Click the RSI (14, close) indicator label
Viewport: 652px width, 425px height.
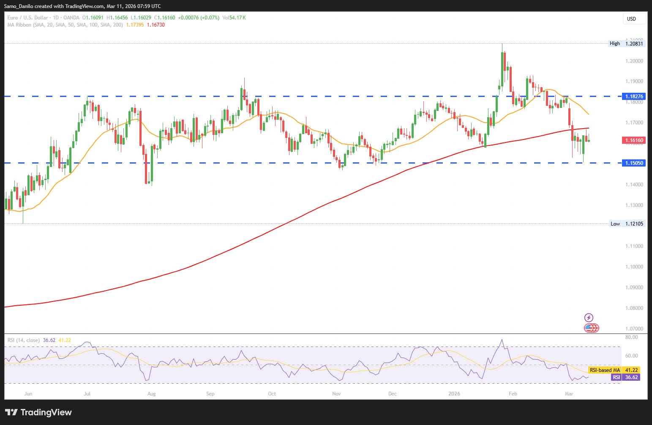click(24, 340)
